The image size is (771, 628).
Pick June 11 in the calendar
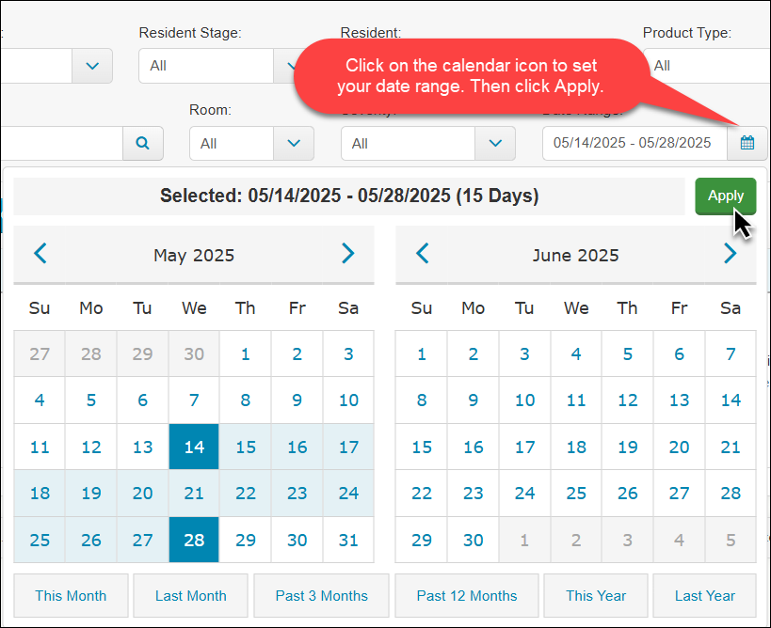[x=576, y=400]
